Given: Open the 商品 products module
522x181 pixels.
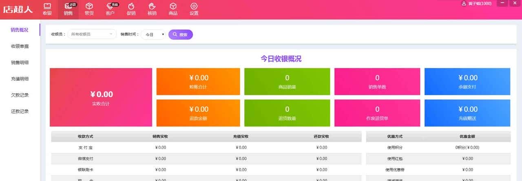Looking at the screenshot, I should pos(173,9).
